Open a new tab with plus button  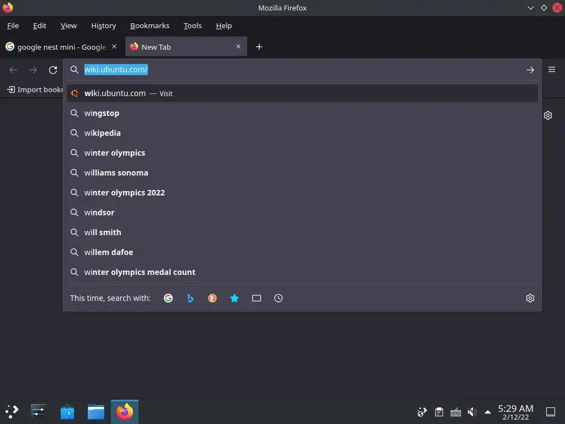click(259, 47)
